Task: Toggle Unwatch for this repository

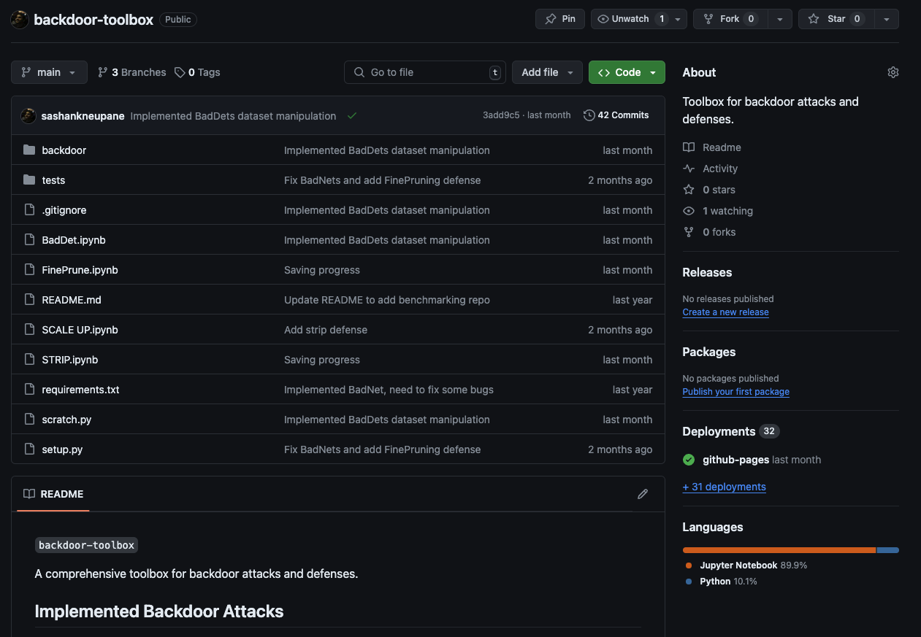Action: pyautogui.click(x=632, y=19)
